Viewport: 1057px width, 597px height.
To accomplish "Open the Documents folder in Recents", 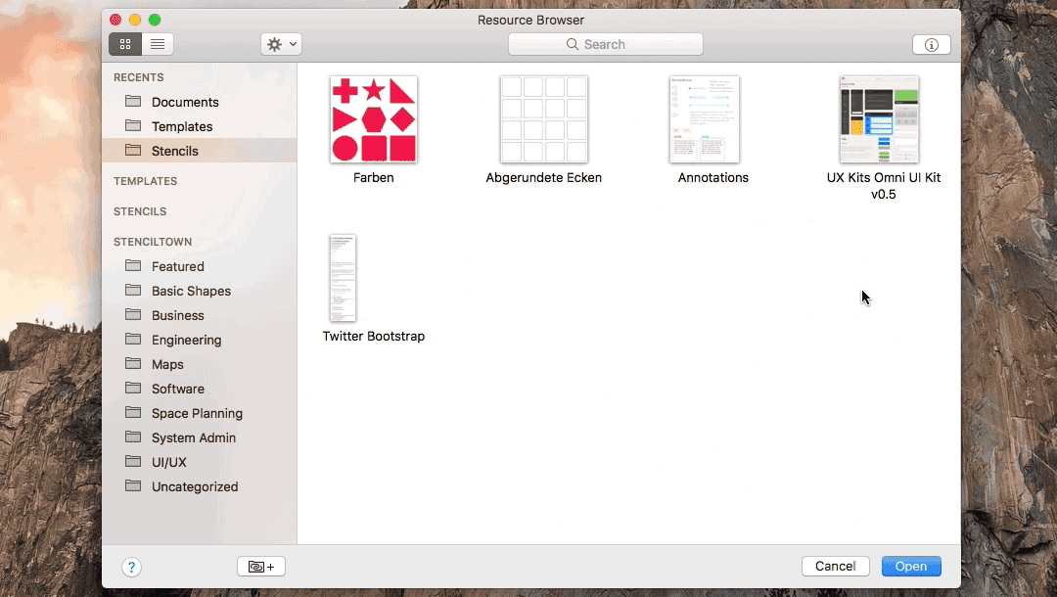I will (x=200, y=102).
